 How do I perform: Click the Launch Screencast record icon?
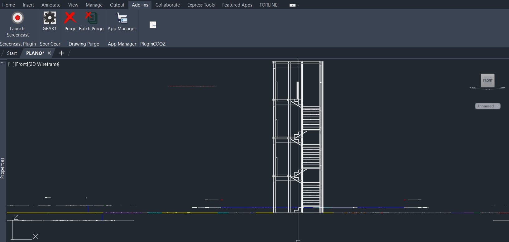(x=17, y=18)
